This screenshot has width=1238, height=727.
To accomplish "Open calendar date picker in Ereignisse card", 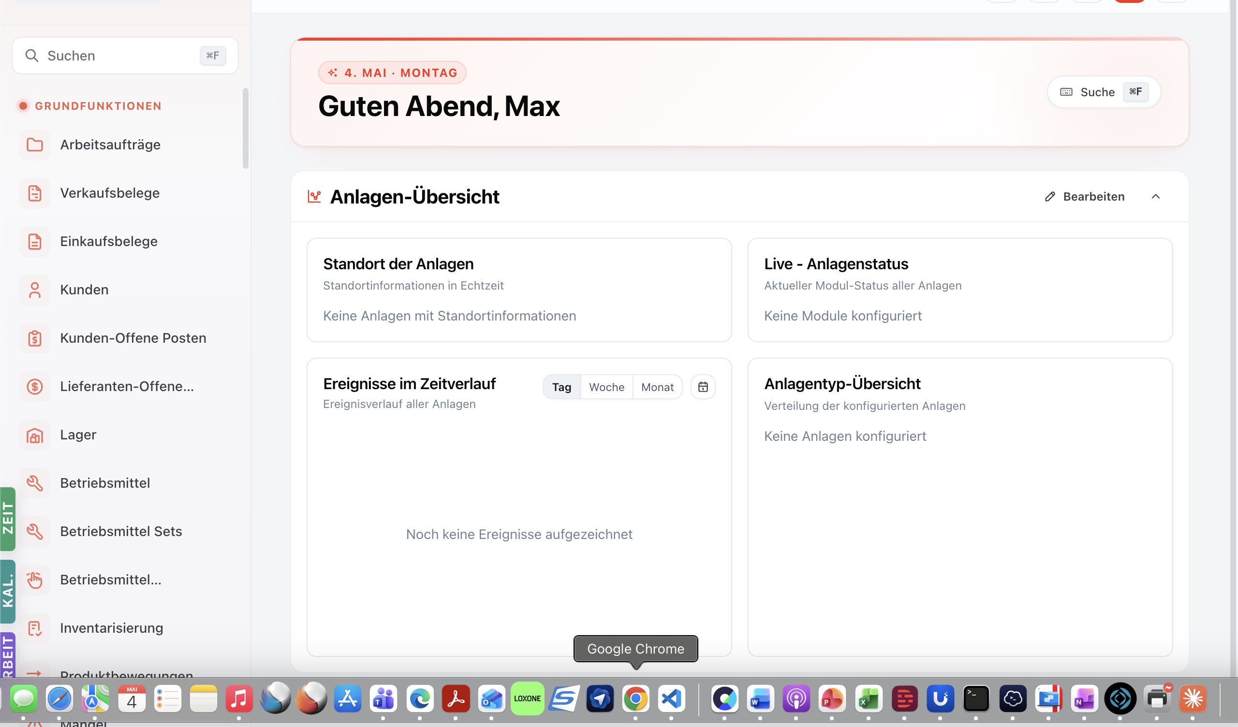I will (x=703, y=387).
